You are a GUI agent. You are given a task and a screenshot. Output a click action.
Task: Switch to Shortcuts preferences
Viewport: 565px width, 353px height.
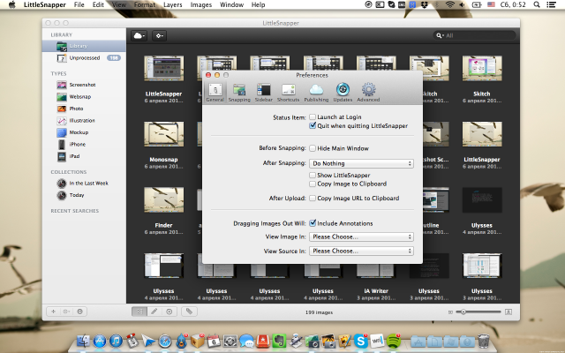[x=288, y=92]
